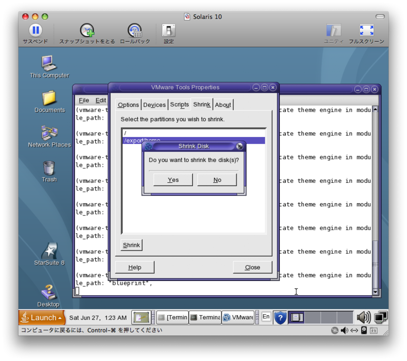Switch to full screen with the toolbar icon
The width and height of the screenshot is (407, 361).
(366, 31)
